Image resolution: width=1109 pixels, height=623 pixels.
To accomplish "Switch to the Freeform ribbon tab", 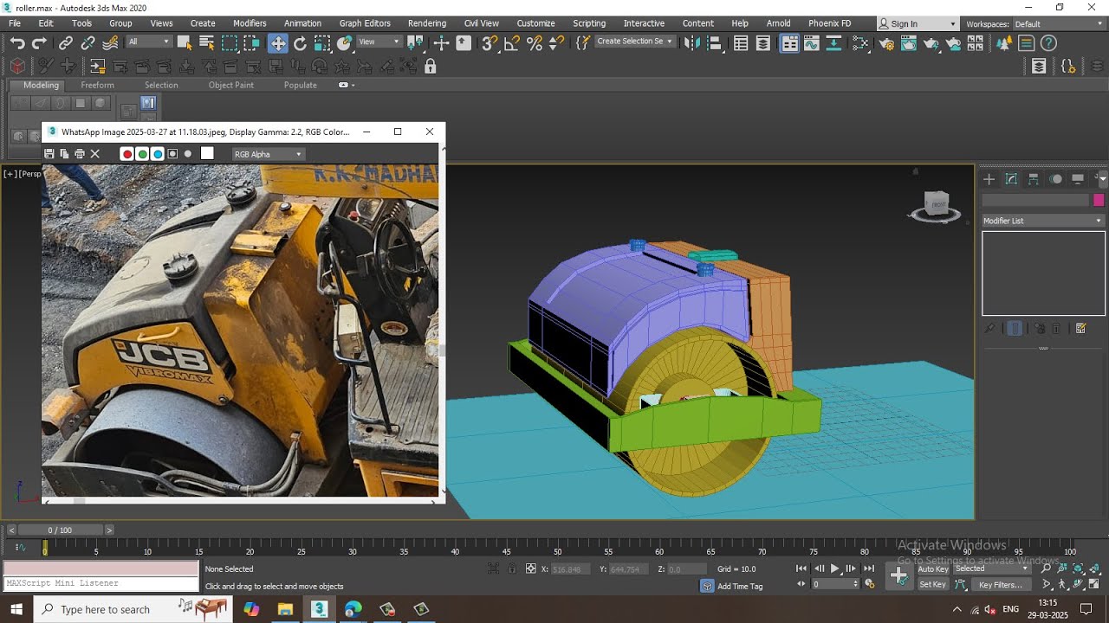I will 97,85.
